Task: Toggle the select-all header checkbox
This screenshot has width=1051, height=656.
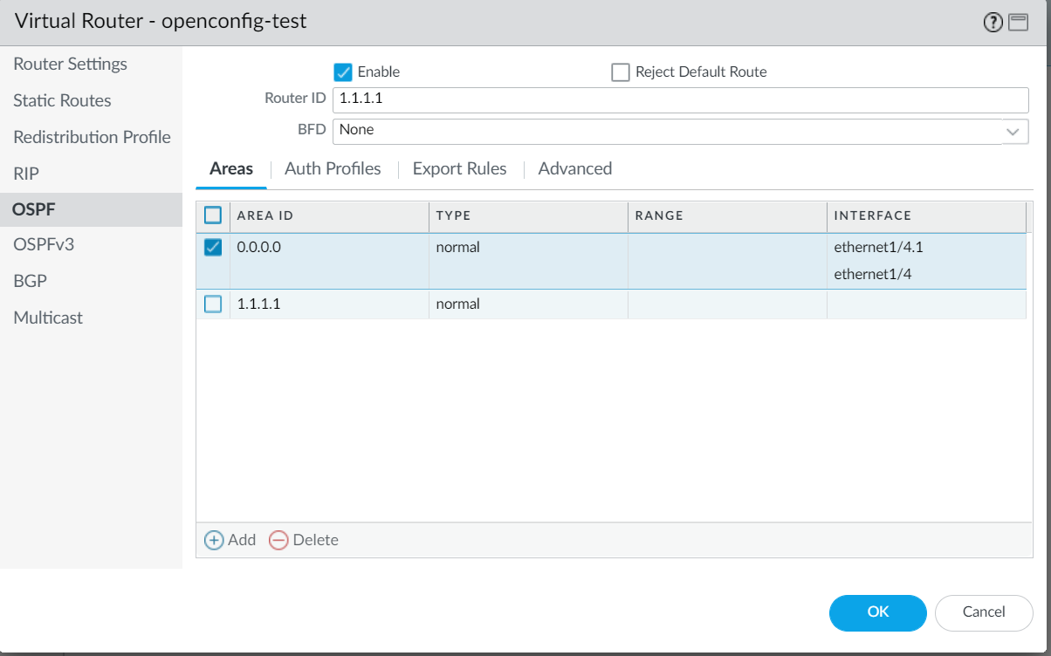Action: [x=213, y=215]
